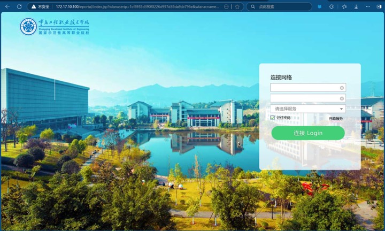385x231 pixels.
Task: Bookmark page with the star icon
Action: tap(237, 6)
